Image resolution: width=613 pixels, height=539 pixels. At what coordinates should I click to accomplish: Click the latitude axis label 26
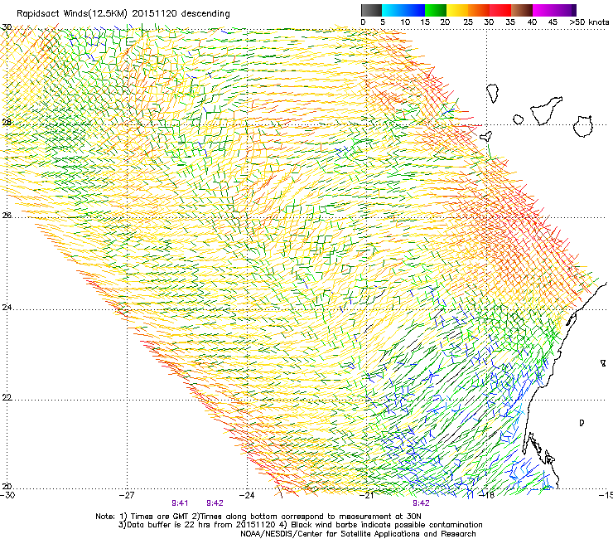click(x=7, y=215)
